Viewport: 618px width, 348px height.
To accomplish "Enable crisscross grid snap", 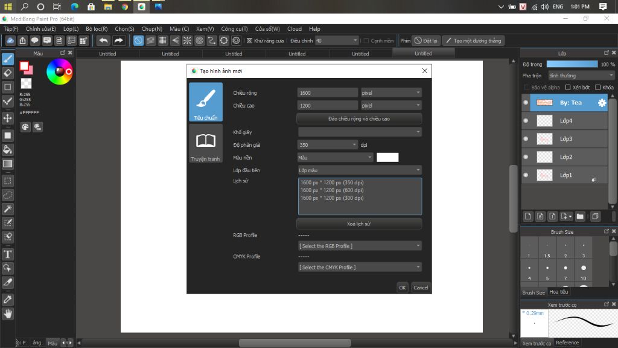I will click(163, 40).
